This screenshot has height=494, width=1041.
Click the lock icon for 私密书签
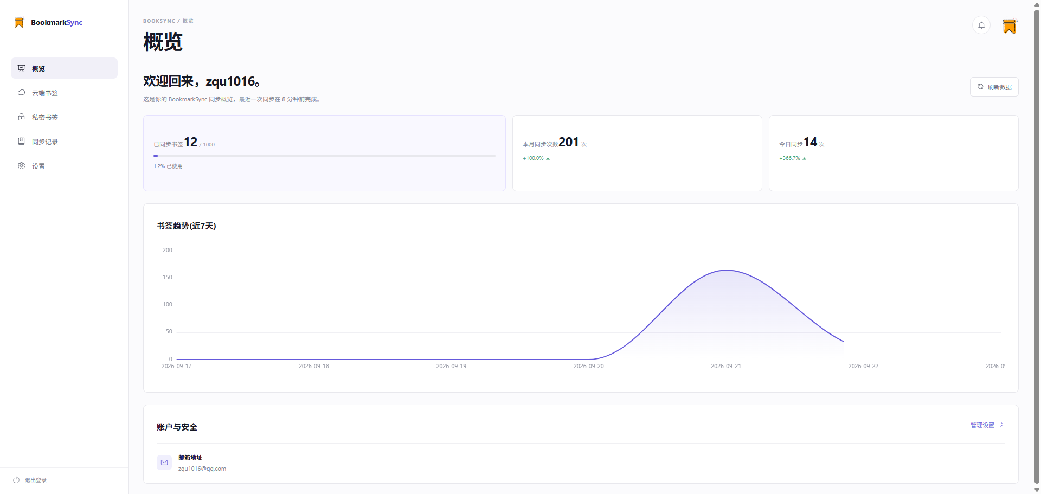(x=21, y=117)
